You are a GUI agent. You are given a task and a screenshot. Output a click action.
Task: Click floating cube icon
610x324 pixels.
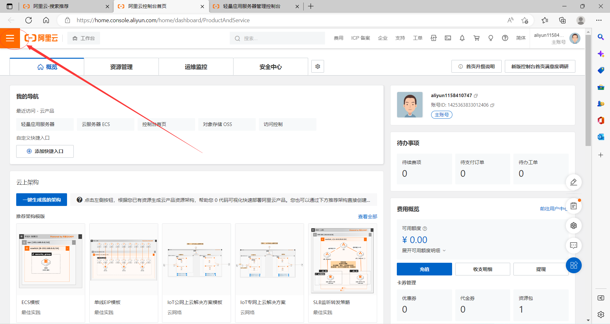[x=573, y=226]
